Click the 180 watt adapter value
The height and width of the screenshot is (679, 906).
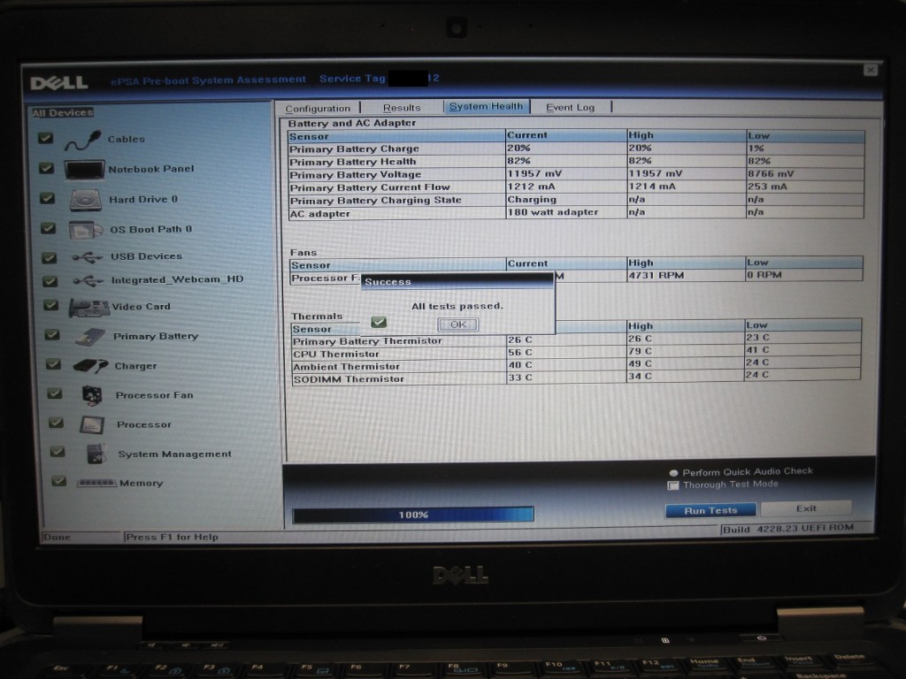(x=553, y=212)
